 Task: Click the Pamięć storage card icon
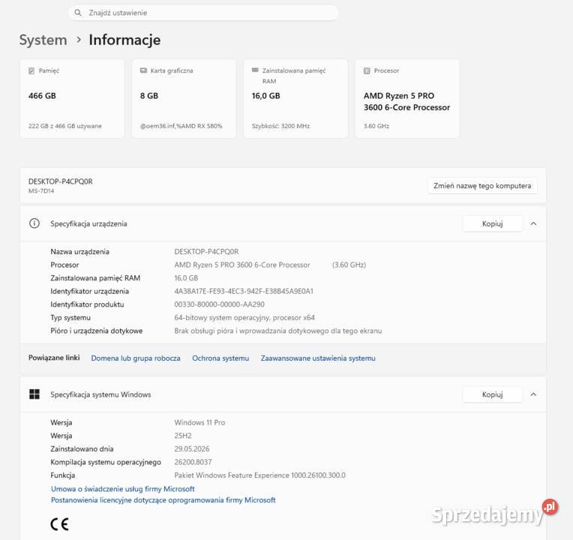pyautogui.click(x=31, y=71)
